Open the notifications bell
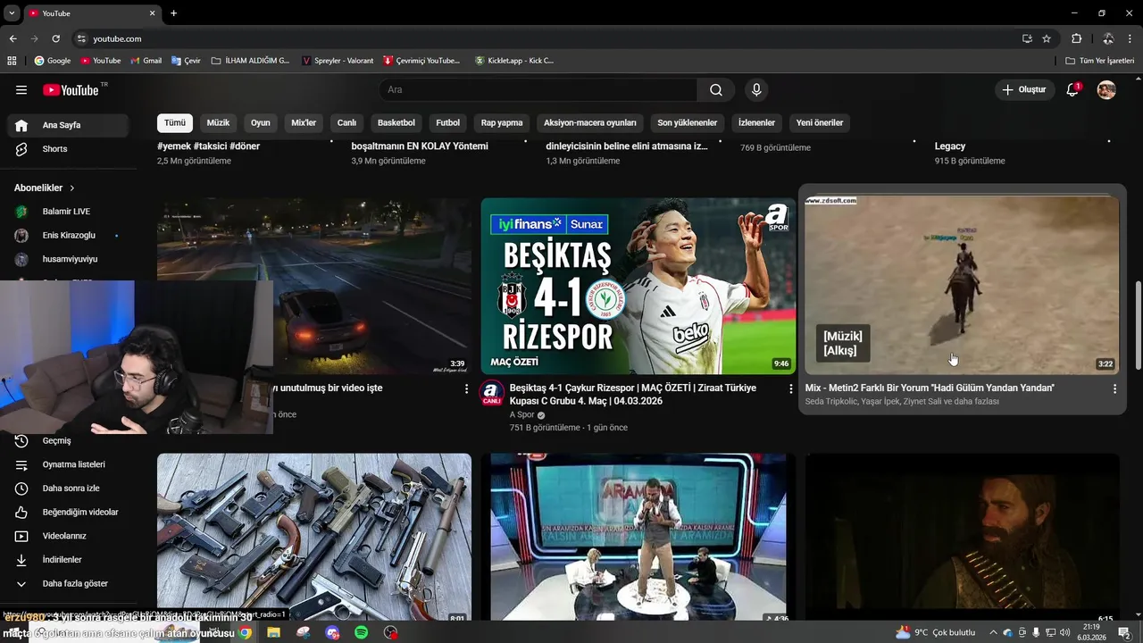The height and width of the screenshot is (643, 1143). (x=1073, y=90)
